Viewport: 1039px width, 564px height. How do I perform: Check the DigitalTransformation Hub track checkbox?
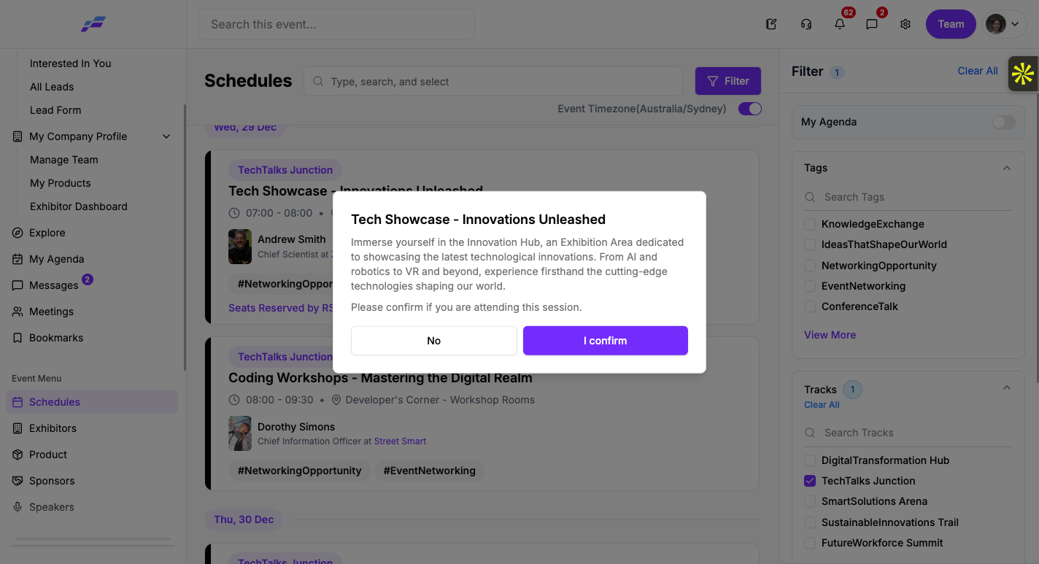[810, 460]
